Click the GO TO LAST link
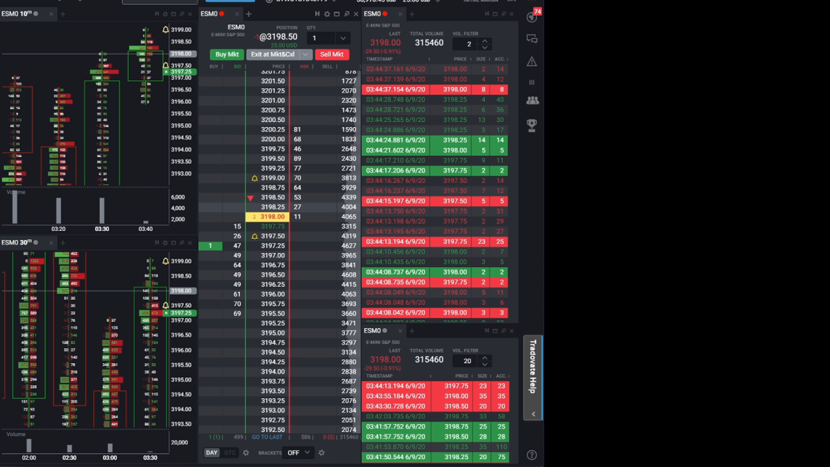Screen dimensions: 830x467 click(267, 437)
